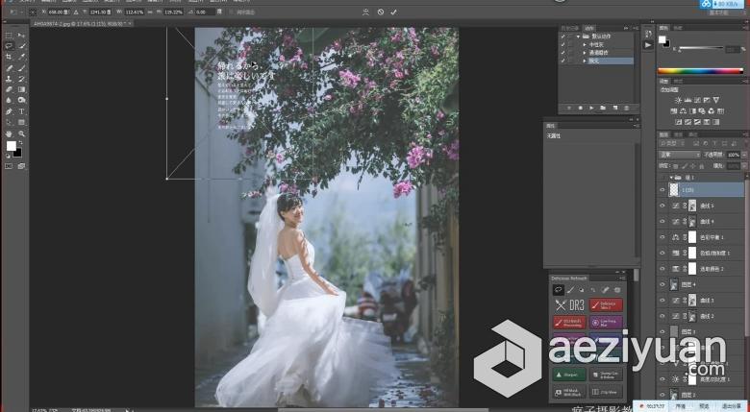
Task: Toggle the checkmark beside 中性灰 action
Action: (x=562, y=44)
